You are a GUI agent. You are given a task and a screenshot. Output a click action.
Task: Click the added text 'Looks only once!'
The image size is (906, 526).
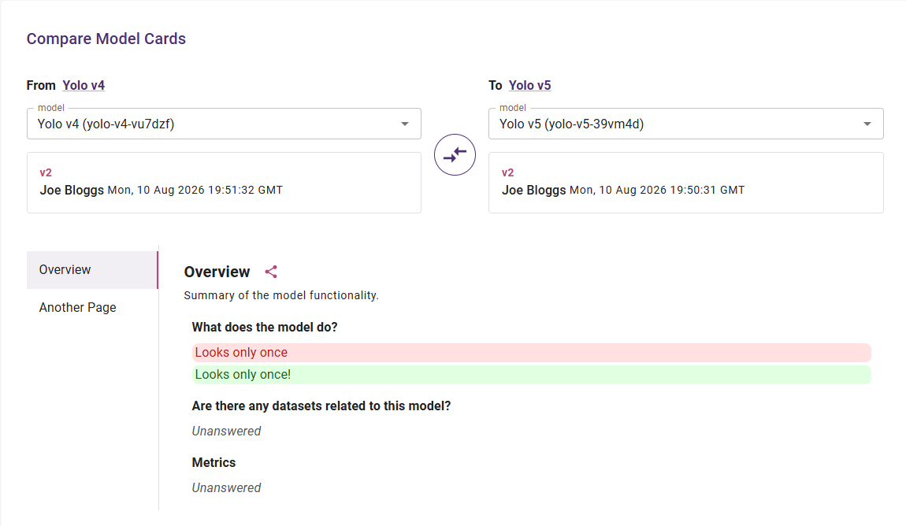coord(243,375)
